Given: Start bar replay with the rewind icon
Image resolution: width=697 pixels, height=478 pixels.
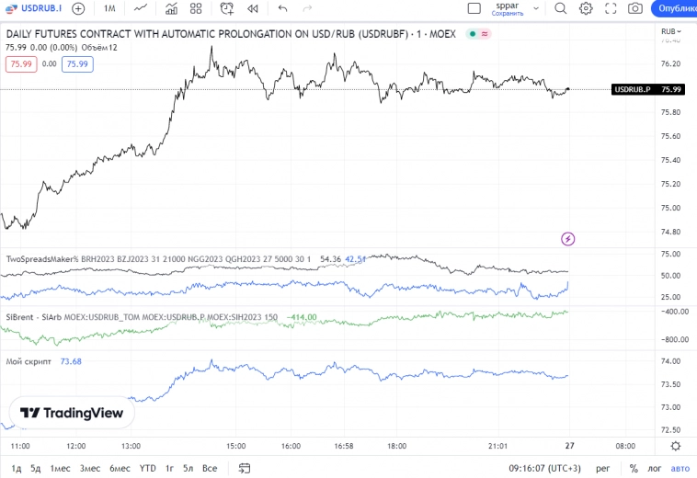Looking at the screenshot, I should [252, 8].
